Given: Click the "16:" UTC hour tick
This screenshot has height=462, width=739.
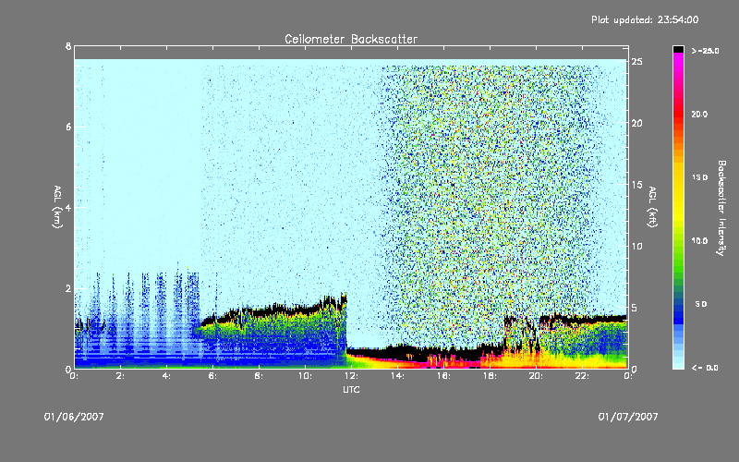Looking at the screenshot, I should [x=443, y=376].
